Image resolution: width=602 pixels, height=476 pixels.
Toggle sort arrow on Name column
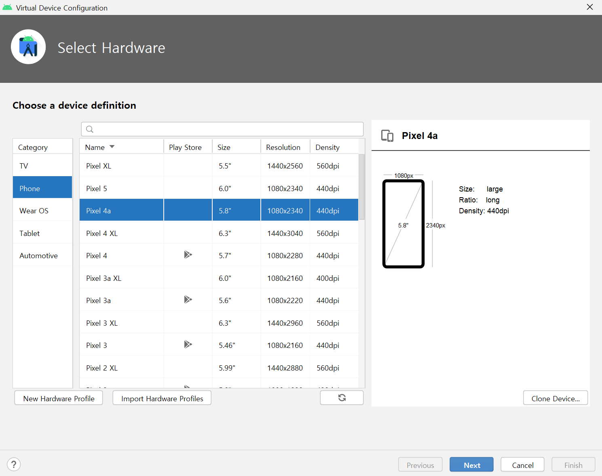pyautogui.click(x=112, y=147)
